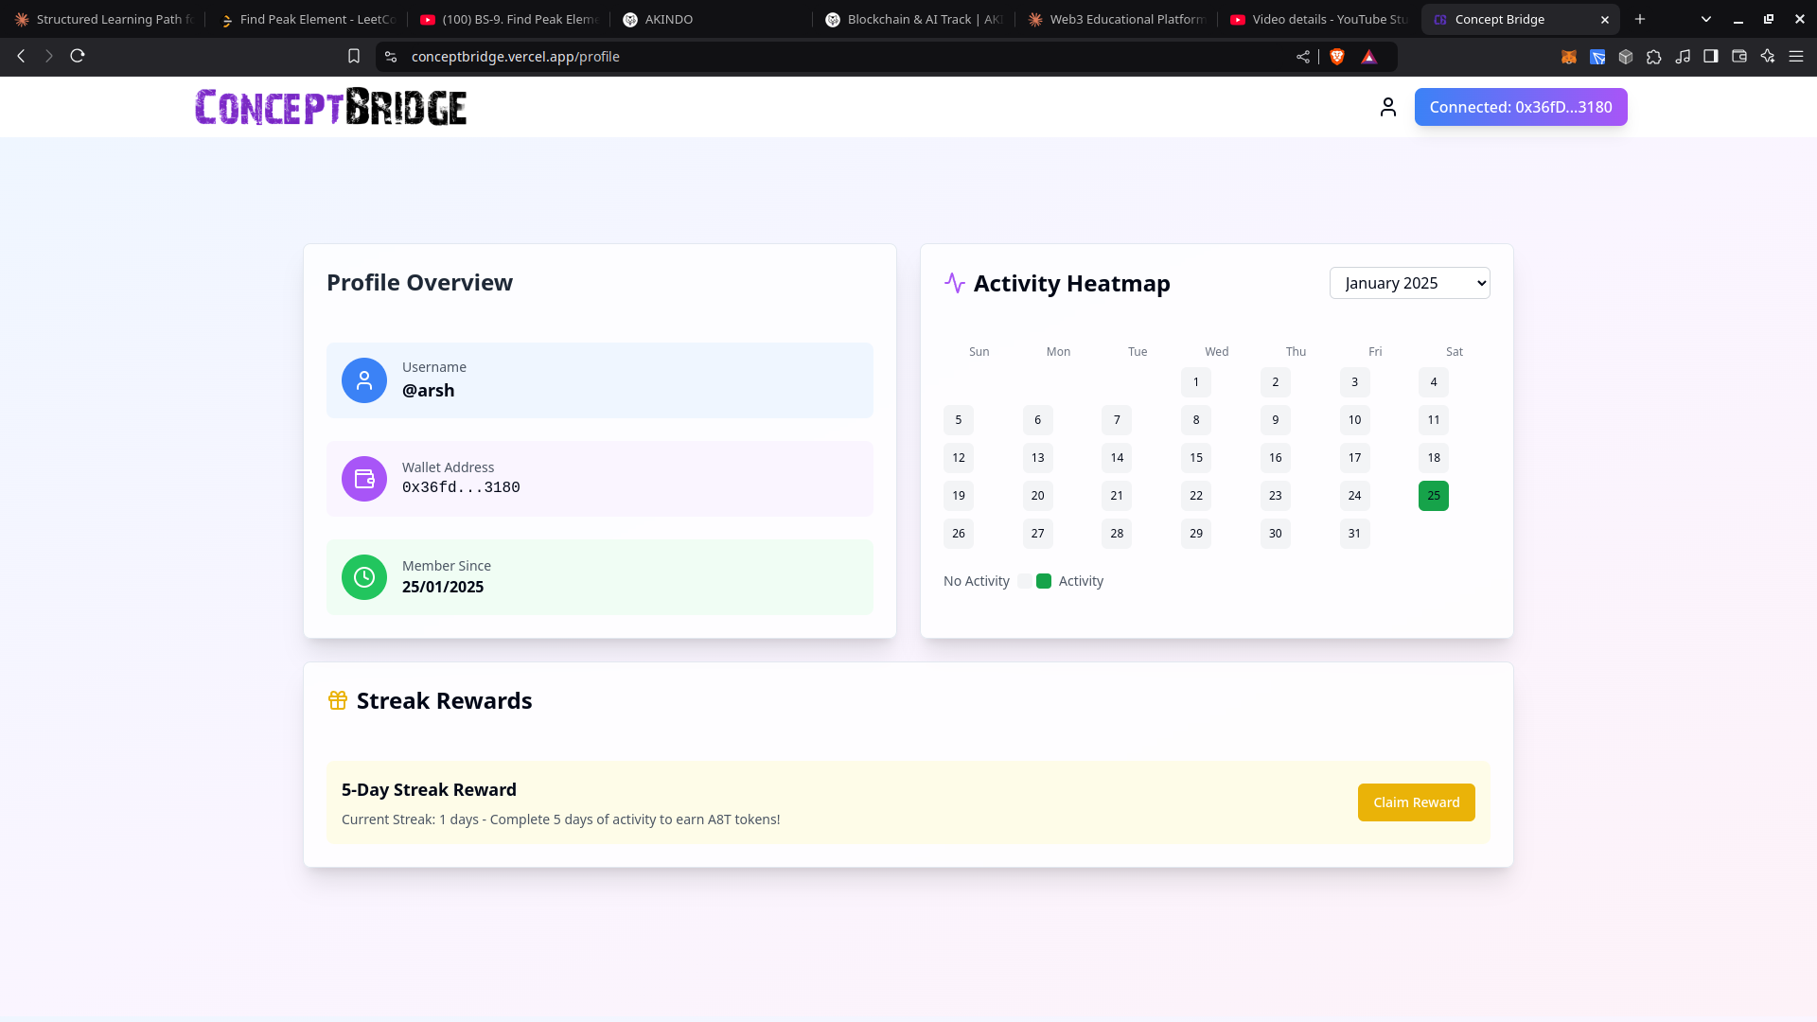This screenshot has width=1817, height=1022.
Task: Expand the tab list chevron in title bar
Action: [1705, 19]
